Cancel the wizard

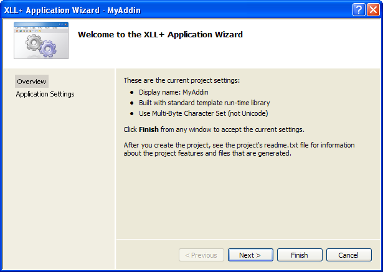[349, 255]
